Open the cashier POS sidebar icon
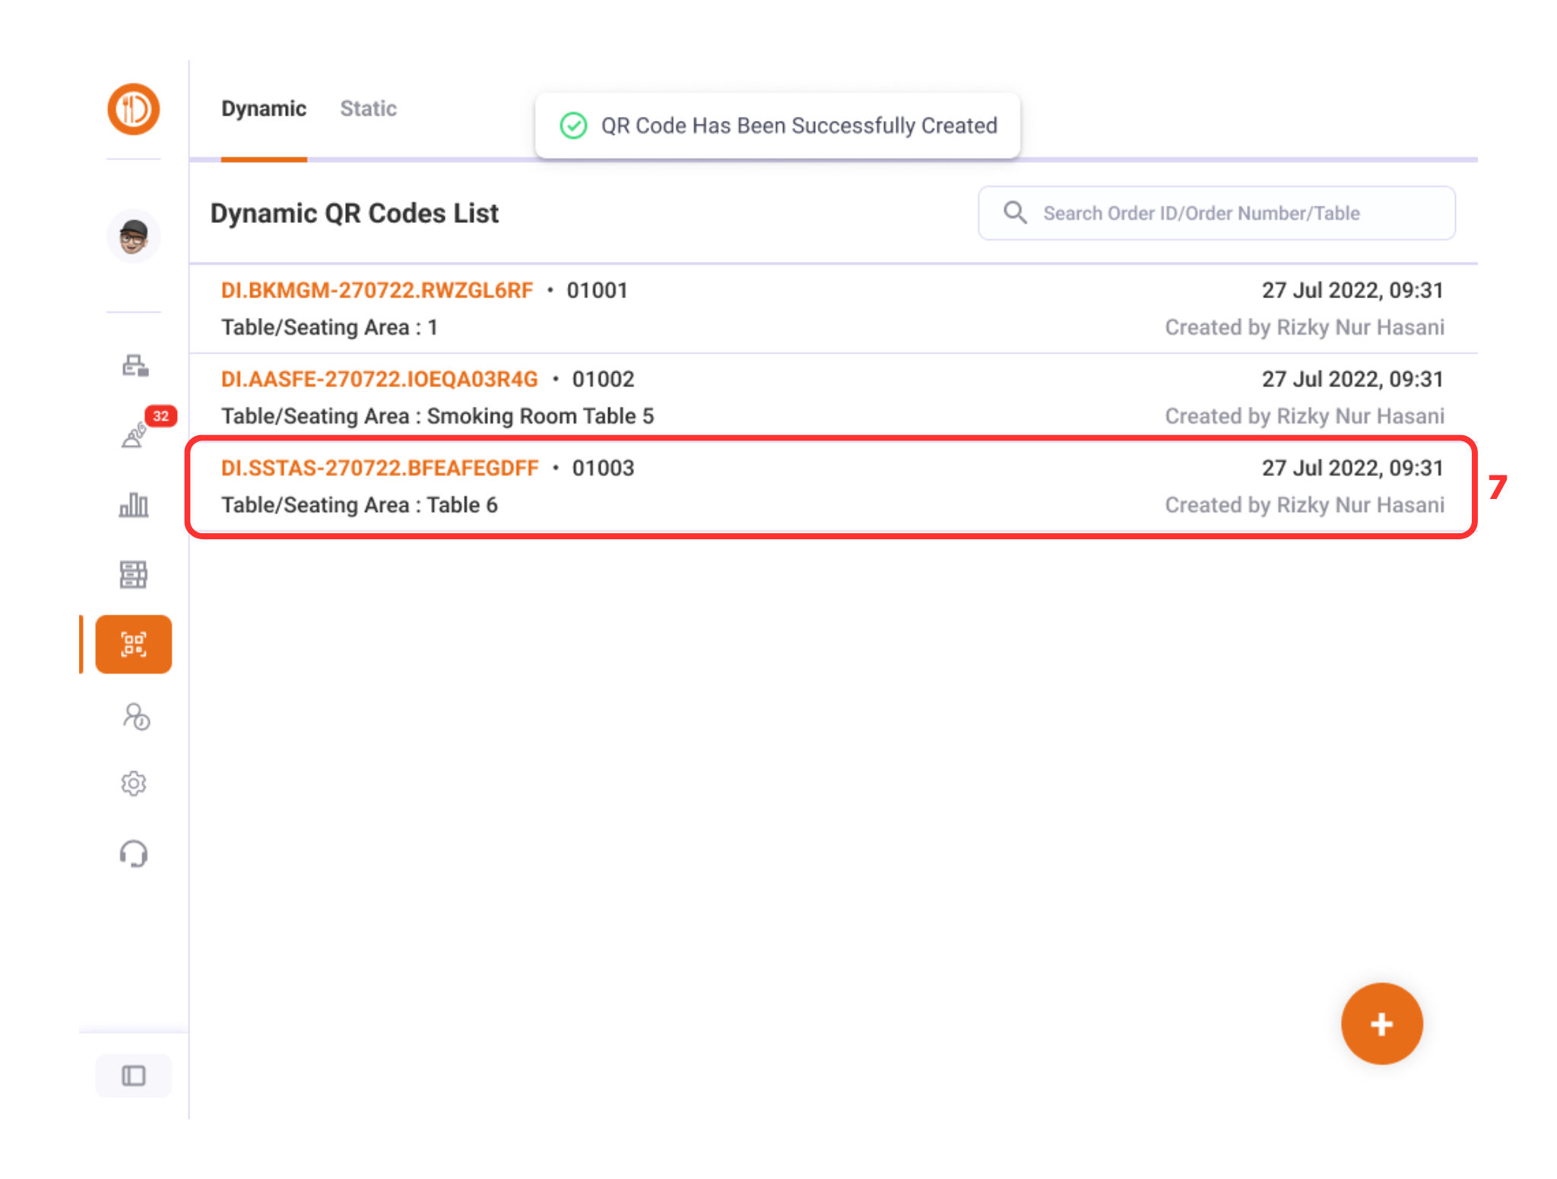Viewport: 1557px width, 1179px height. tap(135, 366)
